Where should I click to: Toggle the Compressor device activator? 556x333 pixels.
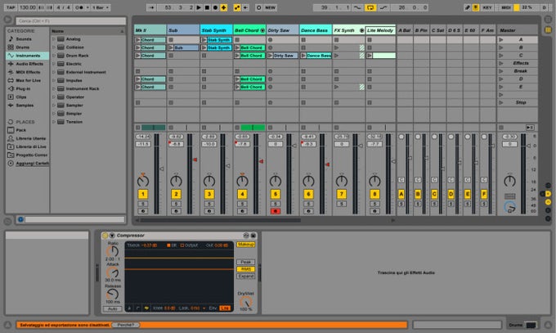[105, 236]
